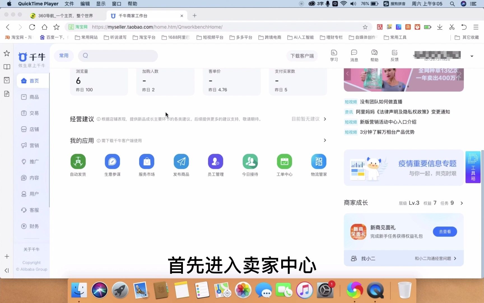
Task: Select 首页 in the left navigation
Action: [33, 81]
